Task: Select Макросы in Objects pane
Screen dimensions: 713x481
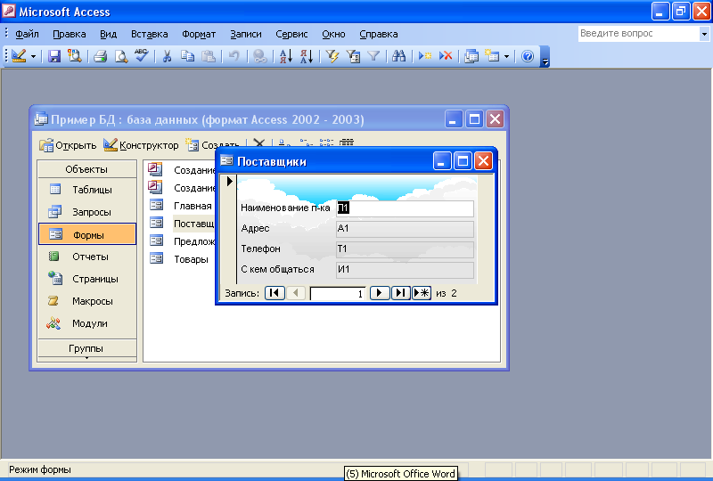Action: coord(86,301)
